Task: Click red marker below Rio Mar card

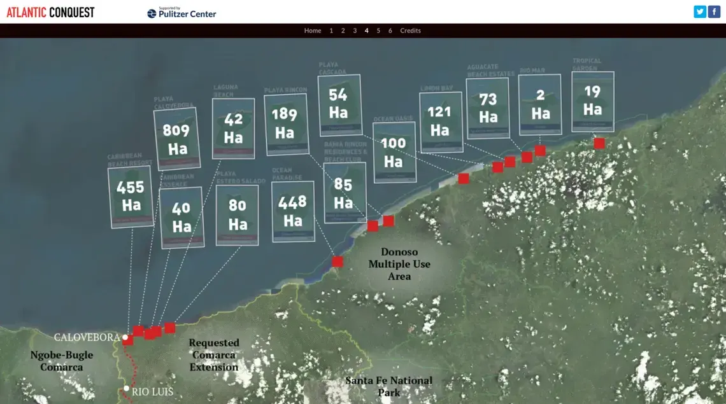Action: [x=540, y=150]
